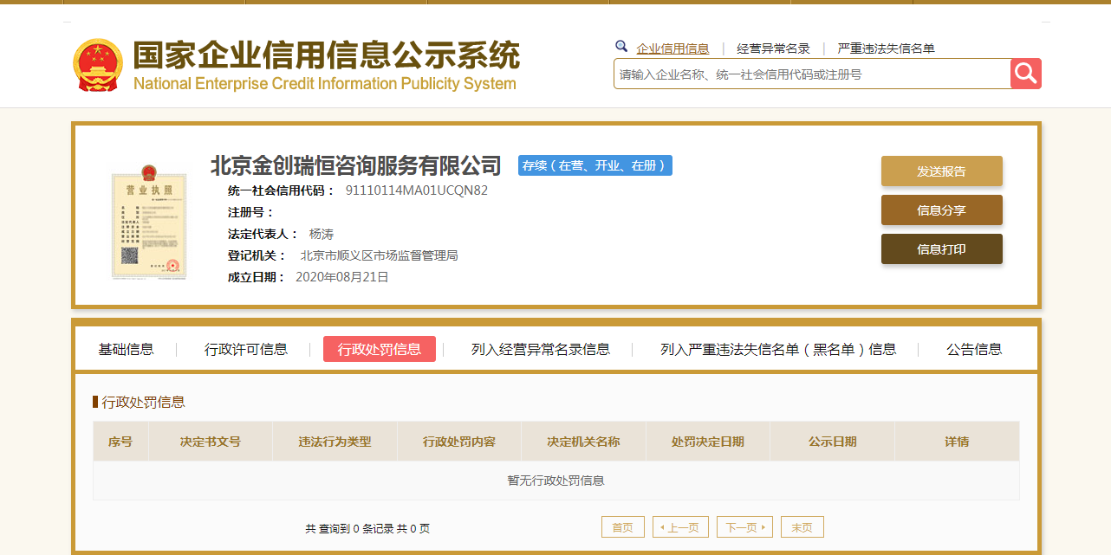Open the business license thumbnail image

pyautogui.click(x=148, y=220)
